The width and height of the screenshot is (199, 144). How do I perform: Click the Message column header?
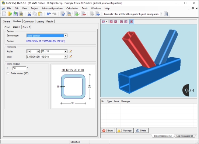point(125,102)
